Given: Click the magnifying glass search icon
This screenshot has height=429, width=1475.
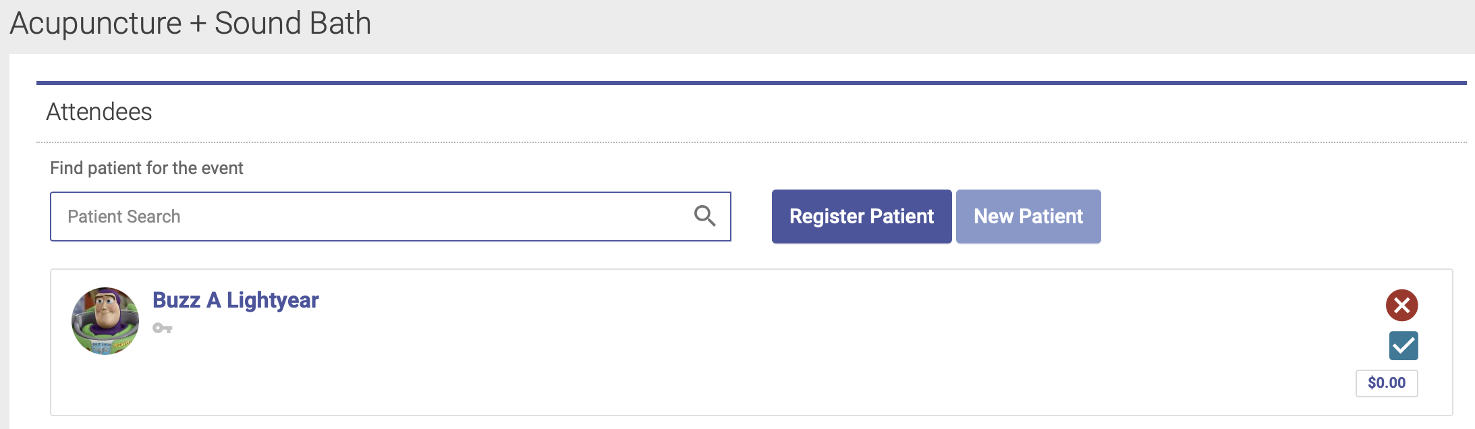Looking at the screenshot, I should [x=704, y=216].
